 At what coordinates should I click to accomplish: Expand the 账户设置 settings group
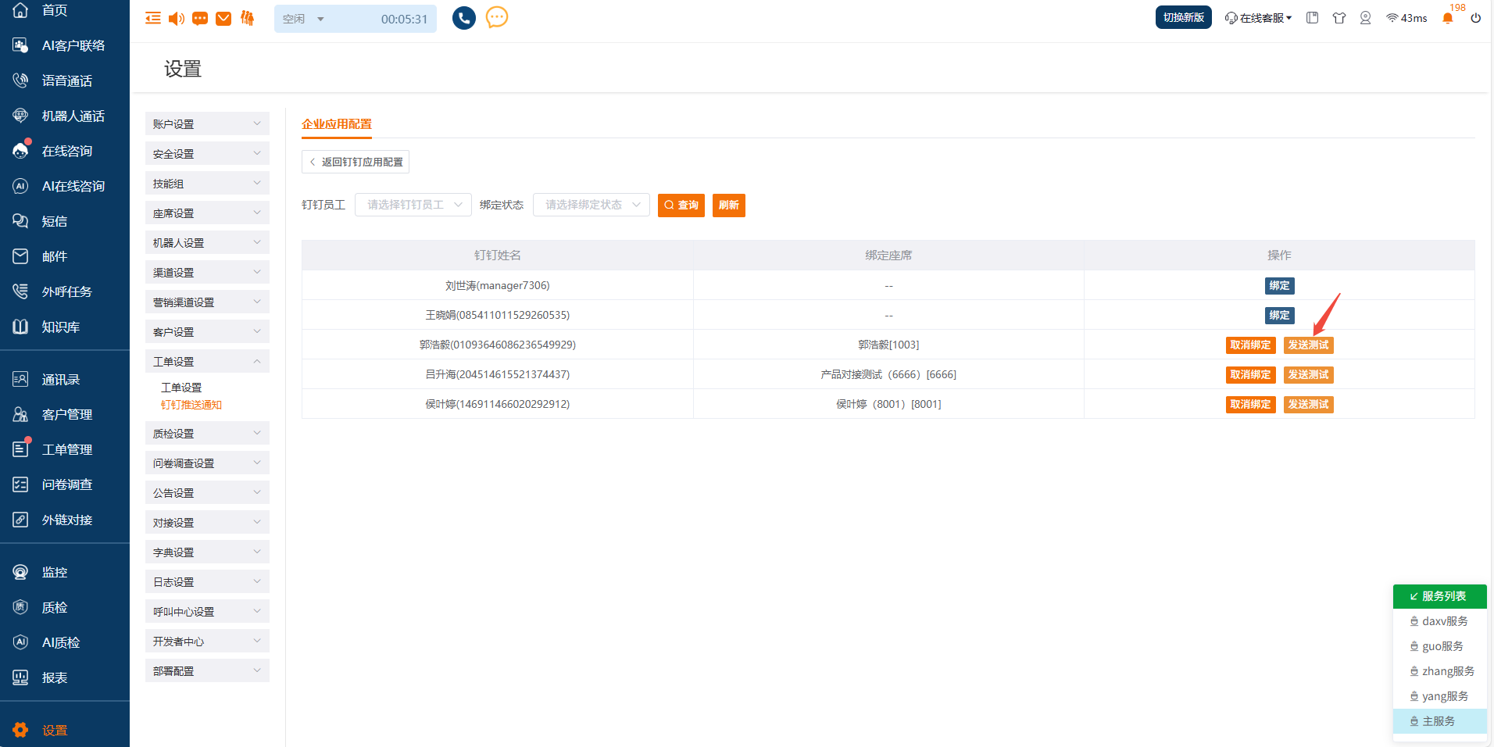[207, 123]
